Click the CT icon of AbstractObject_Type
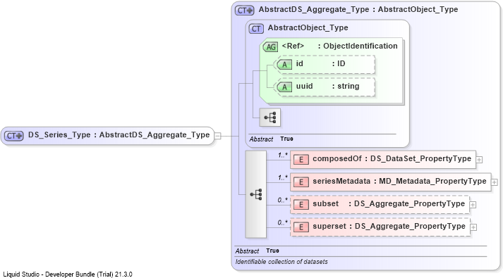The image size is (503, 278). [256, 29]
